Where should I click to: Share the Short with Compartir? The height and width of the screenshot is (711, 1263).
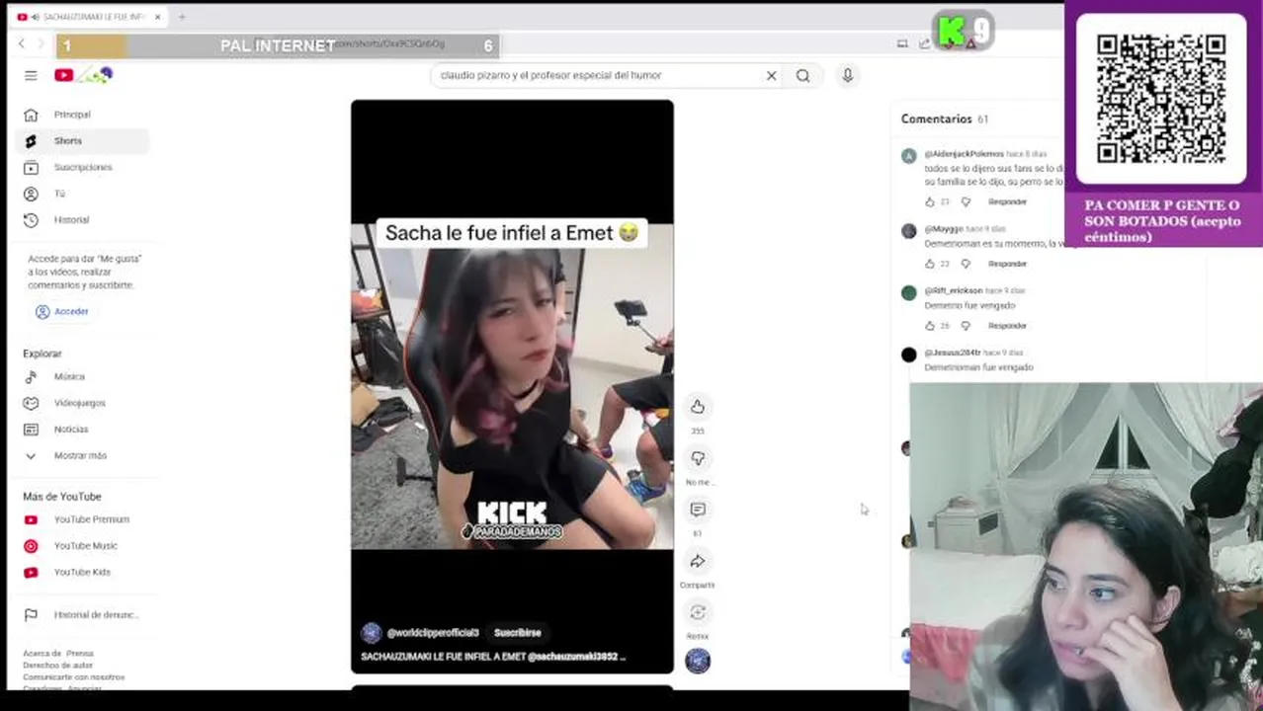tap(698, 561)
